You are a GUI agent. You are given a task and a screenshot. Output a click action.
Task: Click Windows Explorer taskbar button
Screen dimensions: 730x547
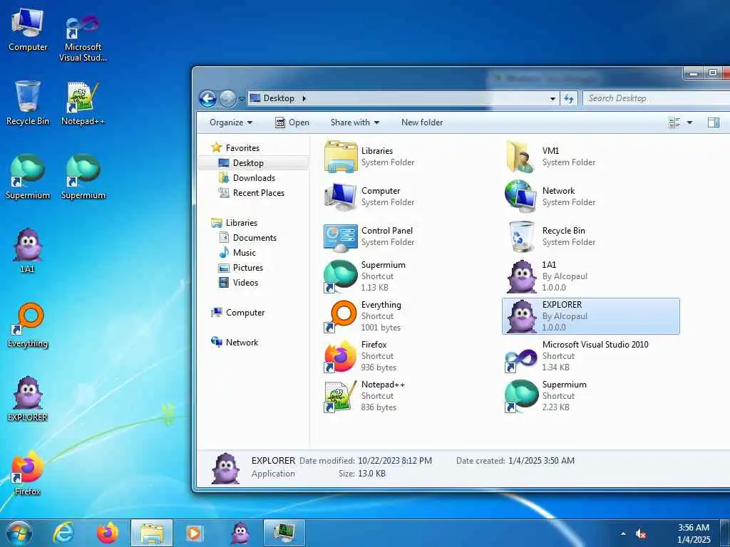[152, 533]
